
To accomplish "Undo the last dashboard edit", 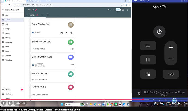I will coord(109,10).
